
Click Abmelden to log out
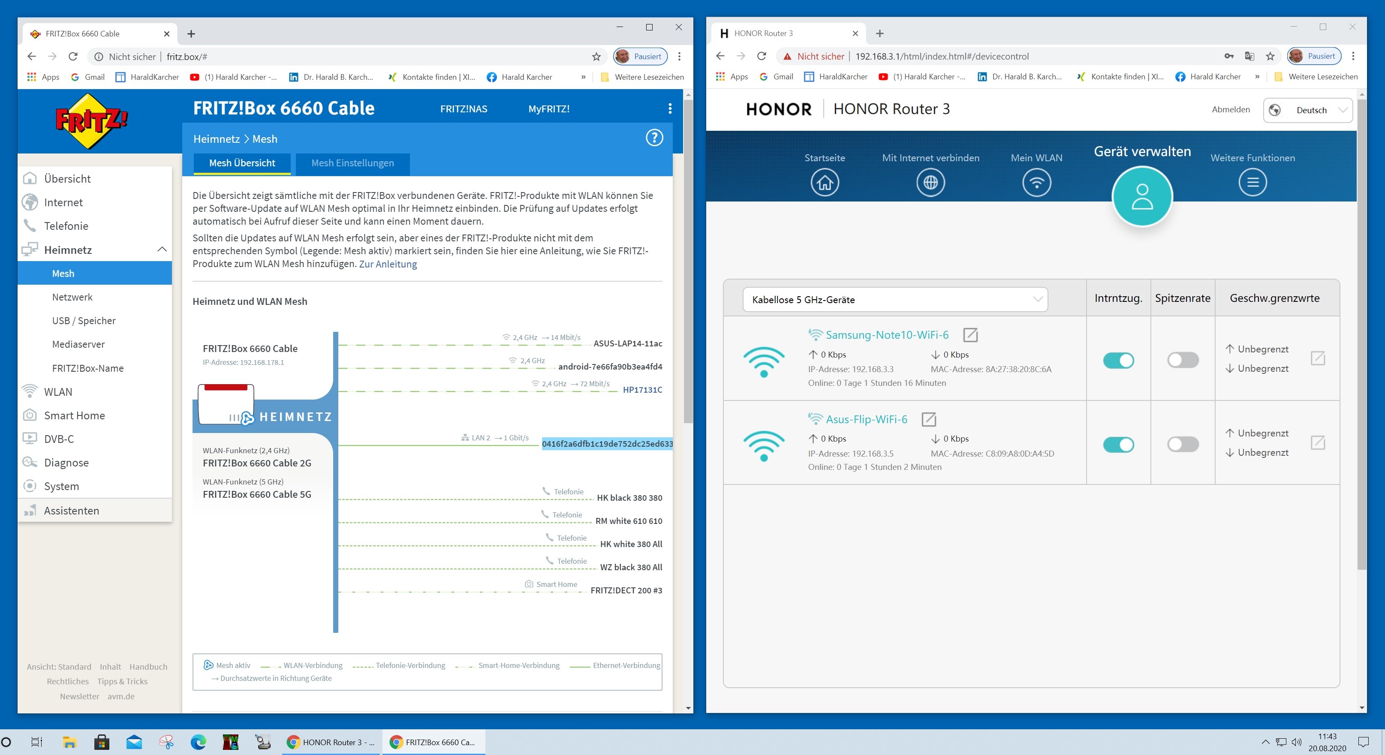click(1230, 110)
